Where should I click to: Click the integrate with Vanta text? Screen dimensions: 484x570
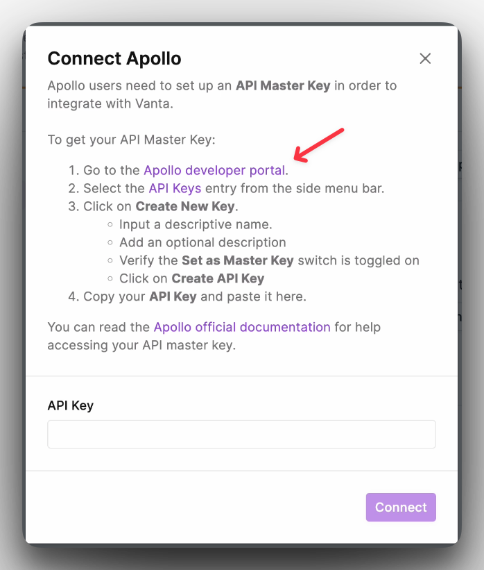click(110, 104)
